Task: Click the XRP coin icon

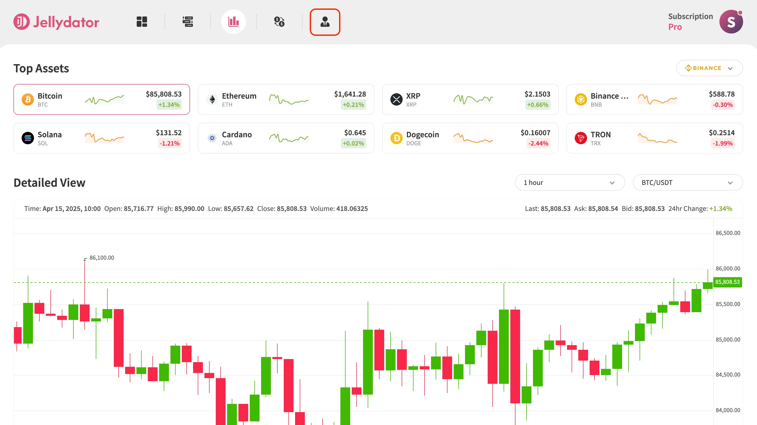Action: 396,99
